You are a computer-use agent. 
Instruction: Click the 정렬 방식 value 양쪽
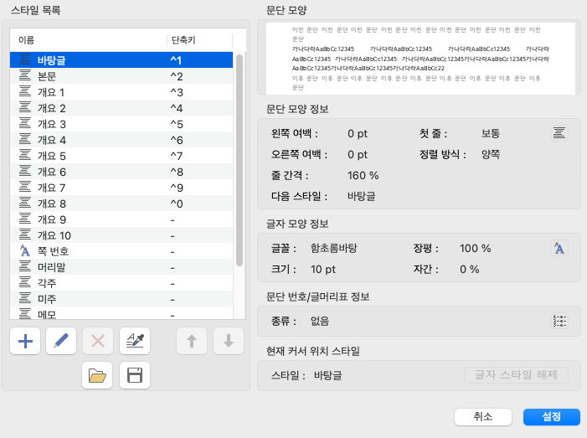tap(491, 154)
